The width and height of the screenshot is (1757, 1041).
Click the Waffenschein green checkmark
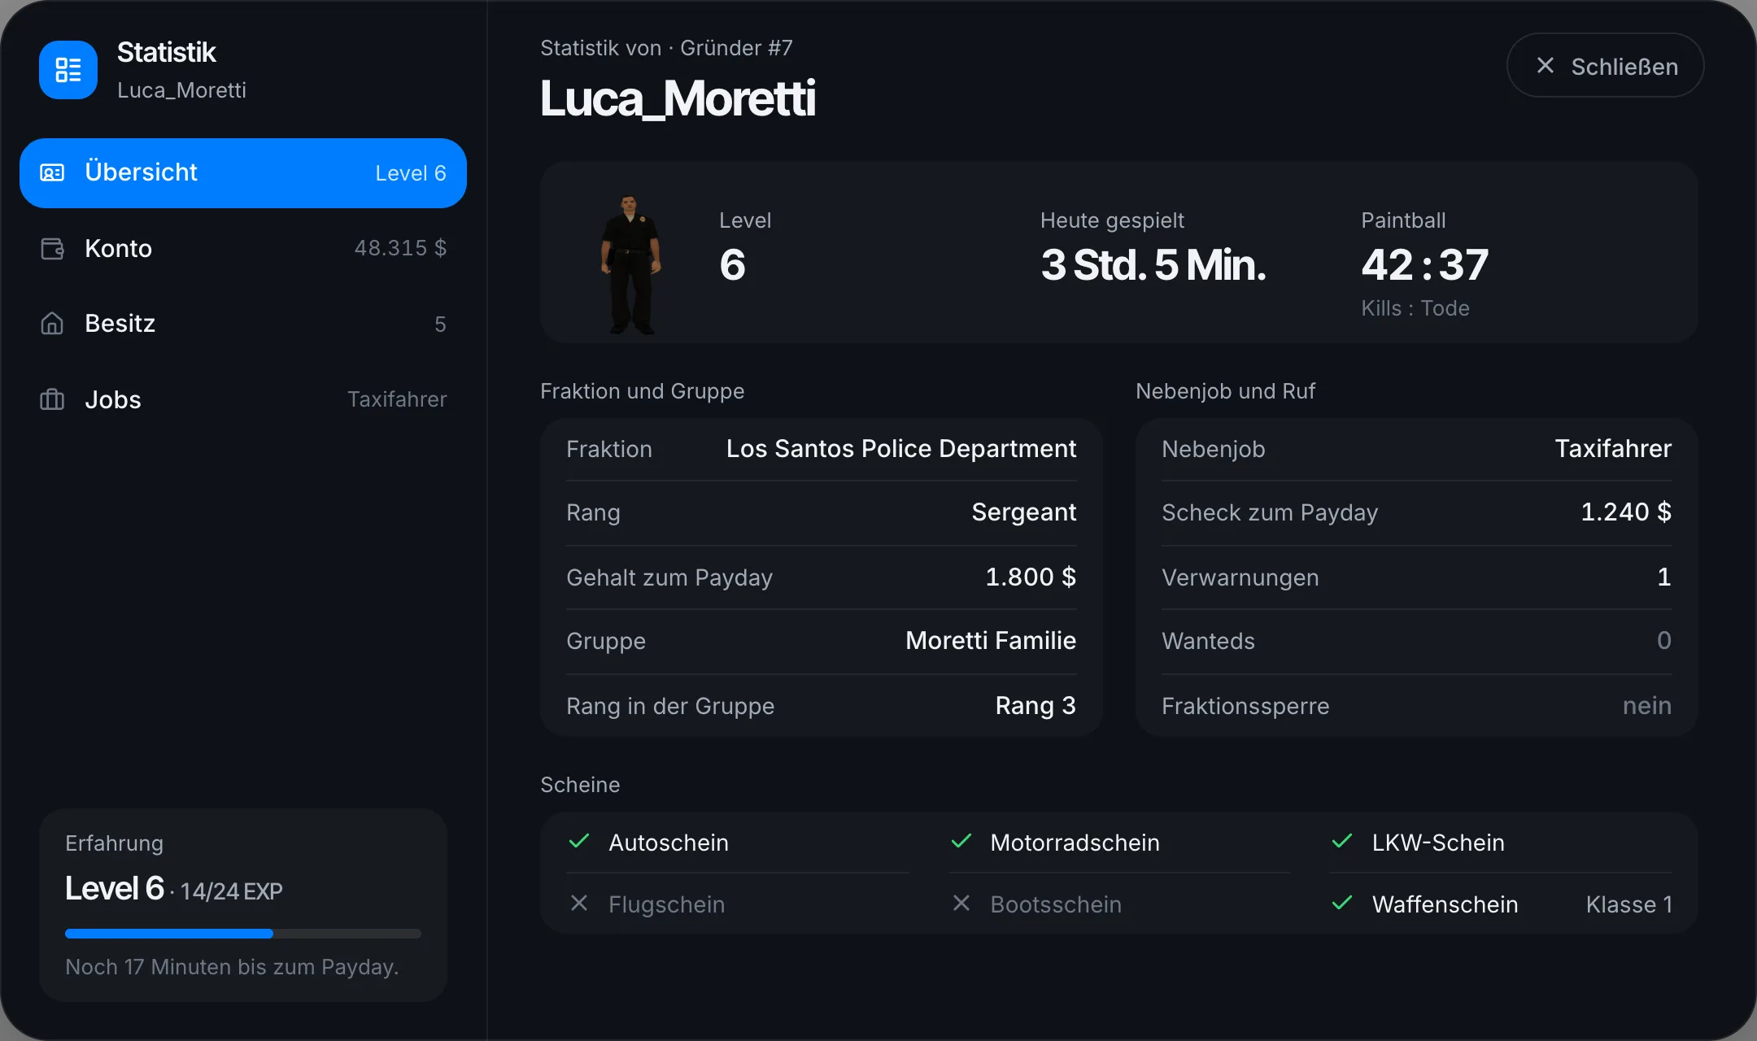pos(1342,903)
